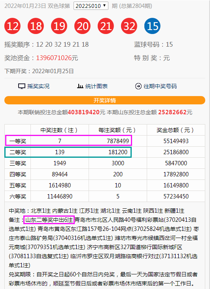Click second prize winner count 139
Image resolution: width=210 pixels, height=289 pixels.
[60, 152]
